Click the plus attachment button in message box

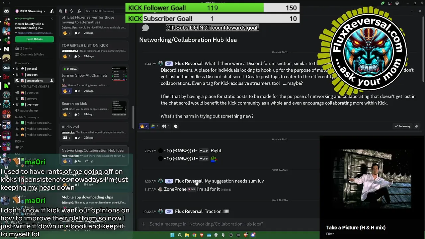pos(143,224)
